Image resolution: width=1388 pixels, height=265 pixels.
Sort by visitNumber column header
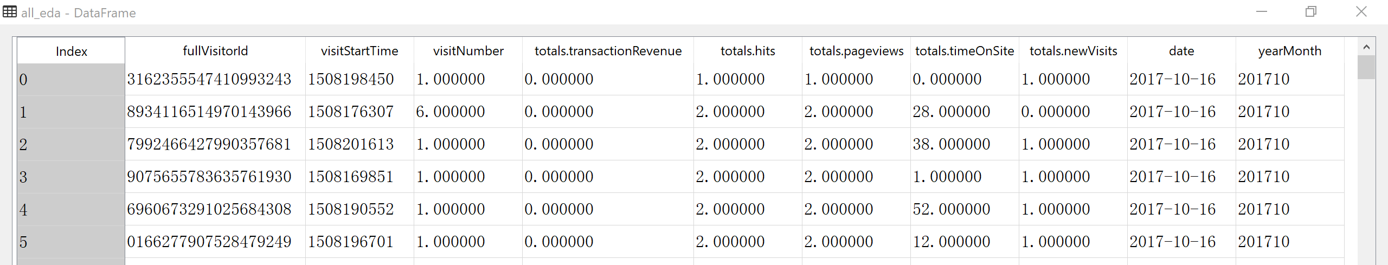tap(468, 51)
